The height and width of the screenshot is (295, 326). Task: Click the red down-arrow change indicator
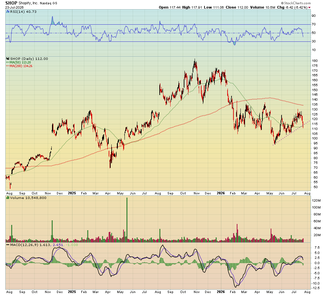[309, 8]
